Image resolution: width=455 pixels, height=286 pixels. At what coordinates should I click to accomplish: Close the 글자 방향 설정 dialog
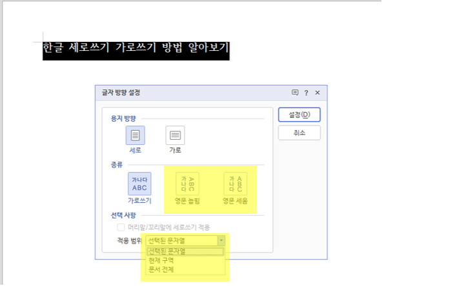click(x=318, y=93)
